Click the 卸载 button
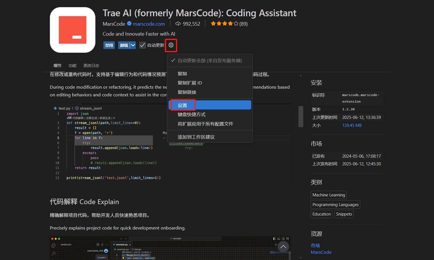The image size is (434, 260). point(124,45)
